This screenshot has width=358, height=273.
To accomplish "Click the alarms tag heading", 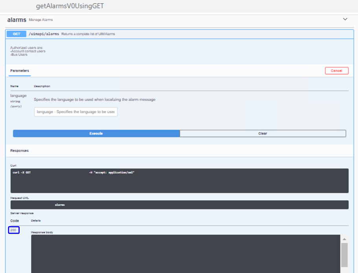I will pos(17,20).
